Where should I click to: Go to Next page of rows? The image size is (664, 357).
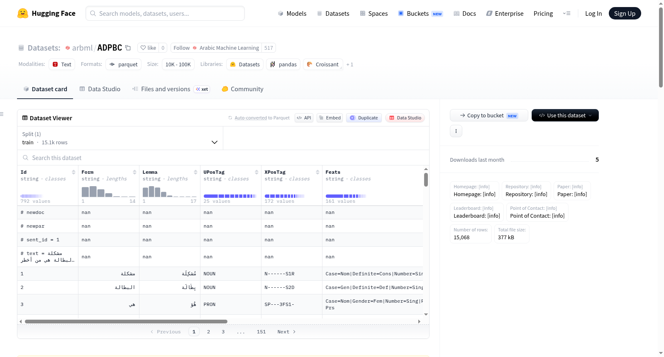click(x=286, y=332)
